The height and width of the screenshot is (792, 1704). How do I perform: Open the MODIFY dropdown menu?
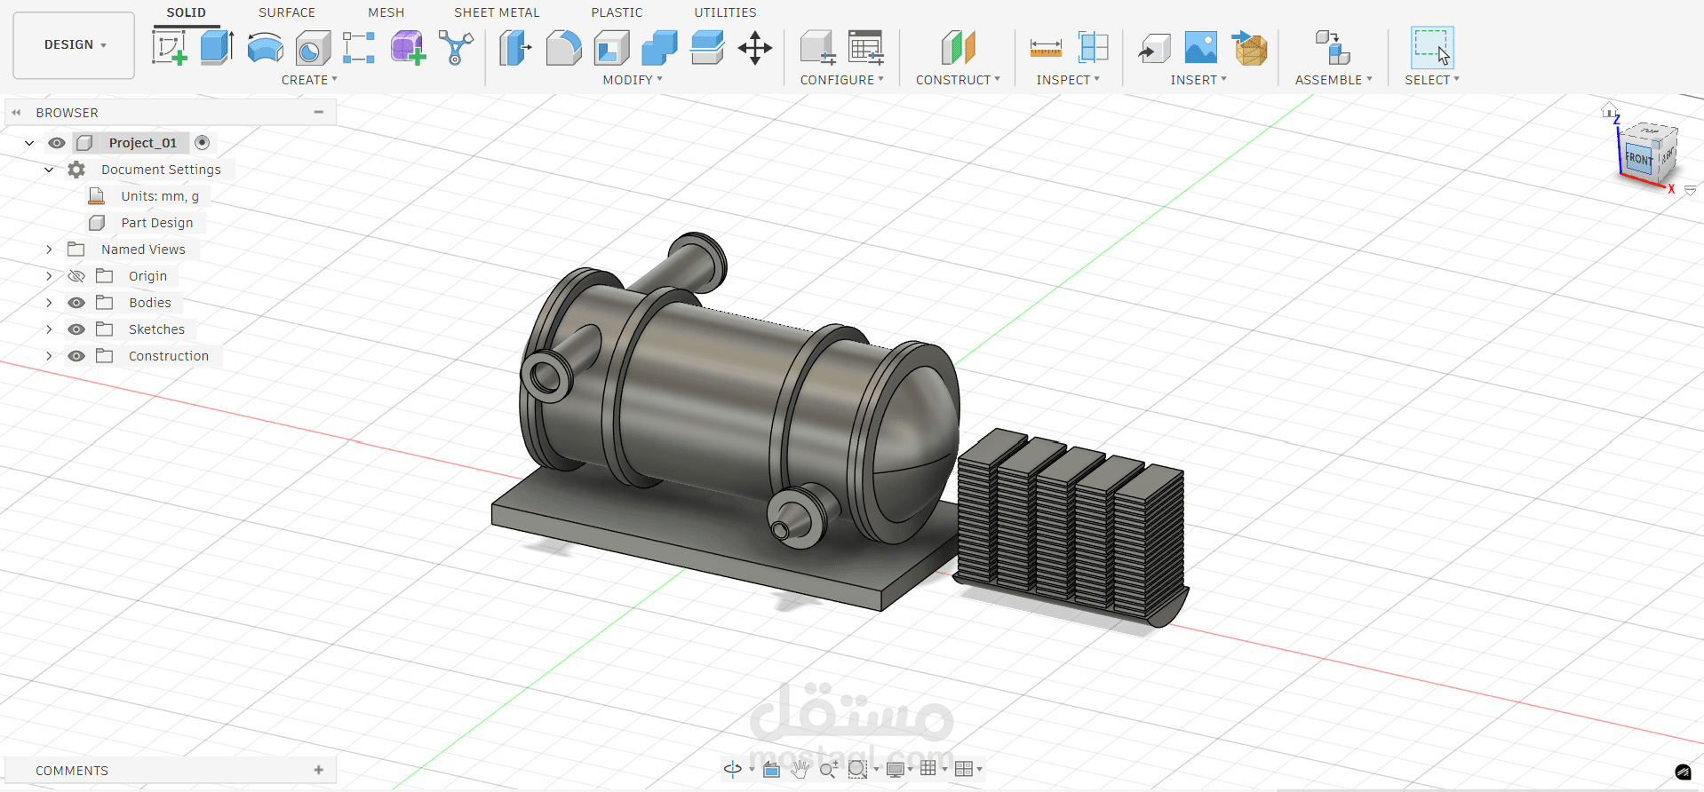[x=633, y=80]
